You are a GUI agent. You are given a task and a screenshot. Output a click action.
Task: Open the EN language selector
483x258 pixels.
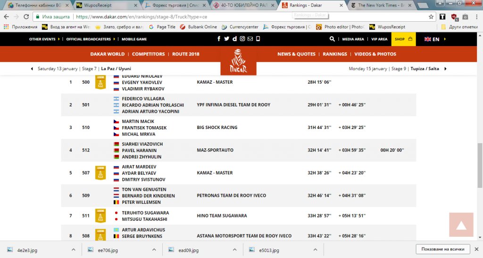point(435,39)
